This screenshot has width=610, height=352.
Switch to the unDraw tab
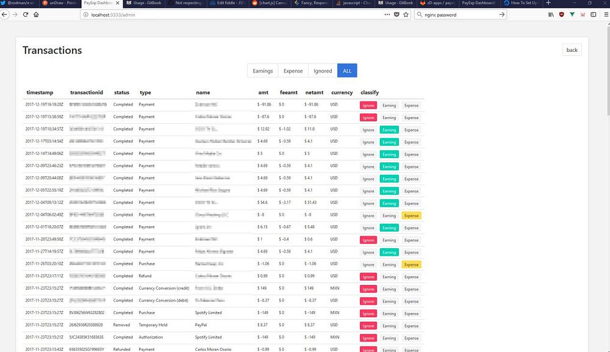[x=60, y=2]
